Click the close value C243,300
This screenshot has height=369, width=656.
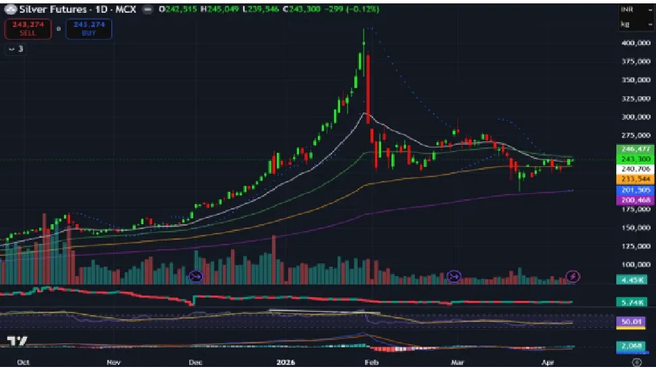(302, 9)
